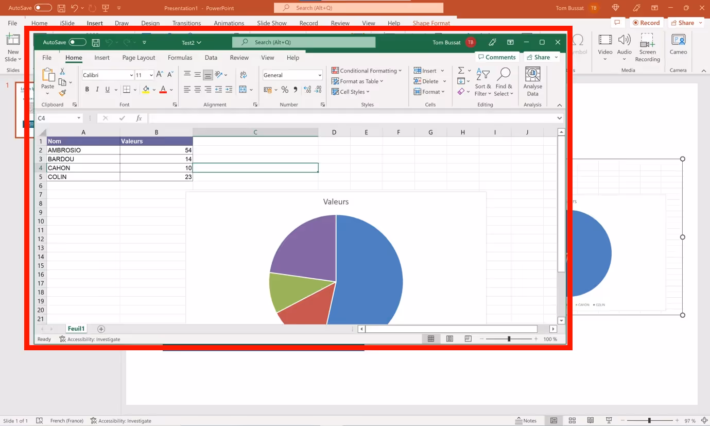Apply Percent Style with the % icon
The width and height of the screenshot is (710, 426).
(x=285, y=90)
